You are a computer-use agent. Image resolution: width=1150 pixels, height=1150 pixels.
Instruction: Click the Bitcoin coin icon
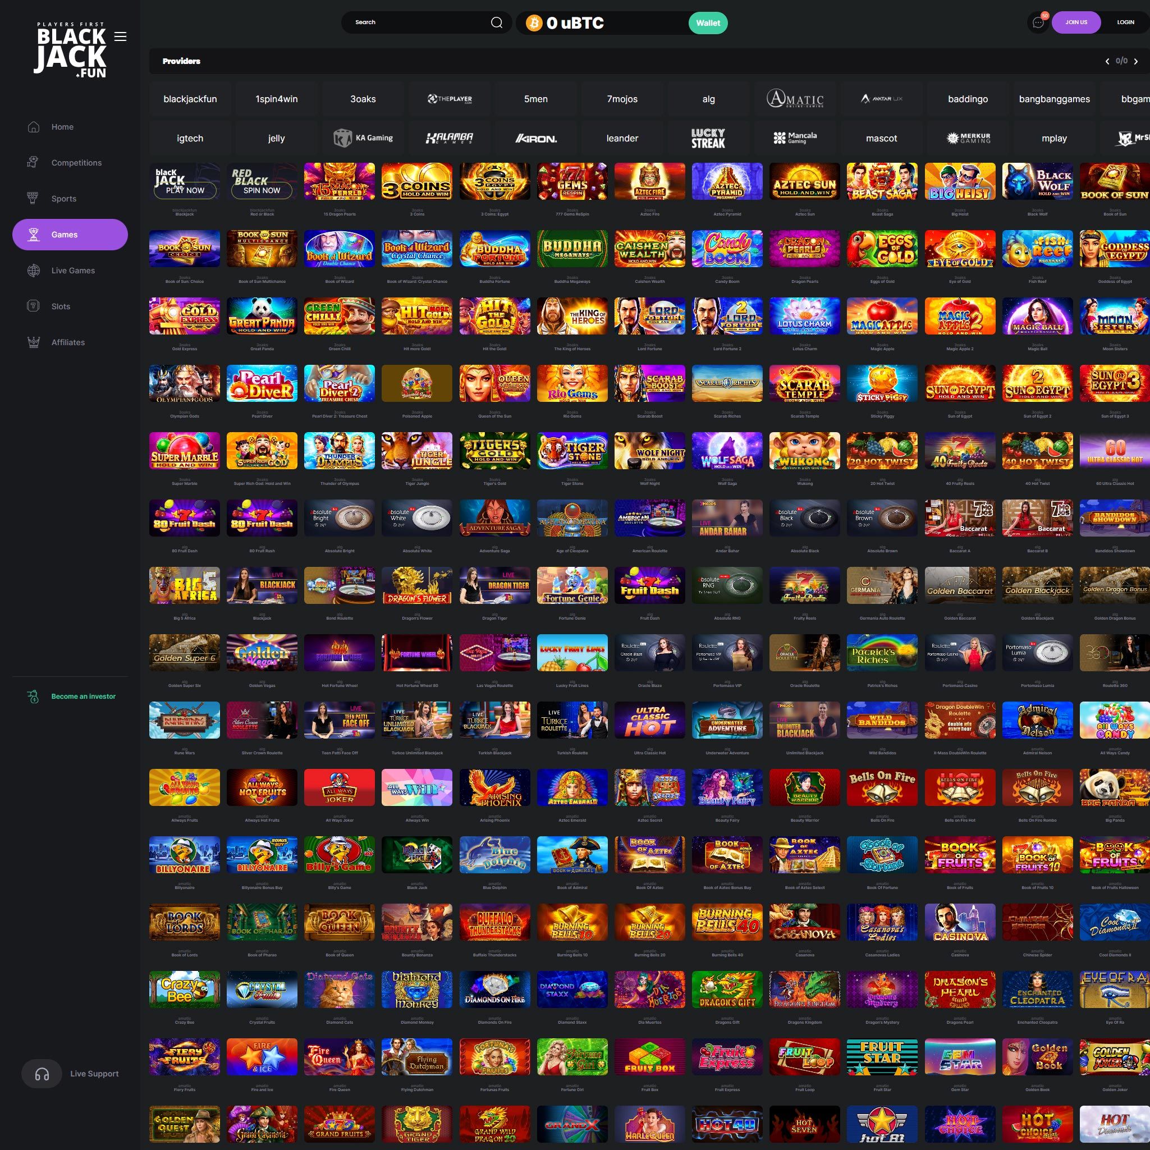coord(534,23)
